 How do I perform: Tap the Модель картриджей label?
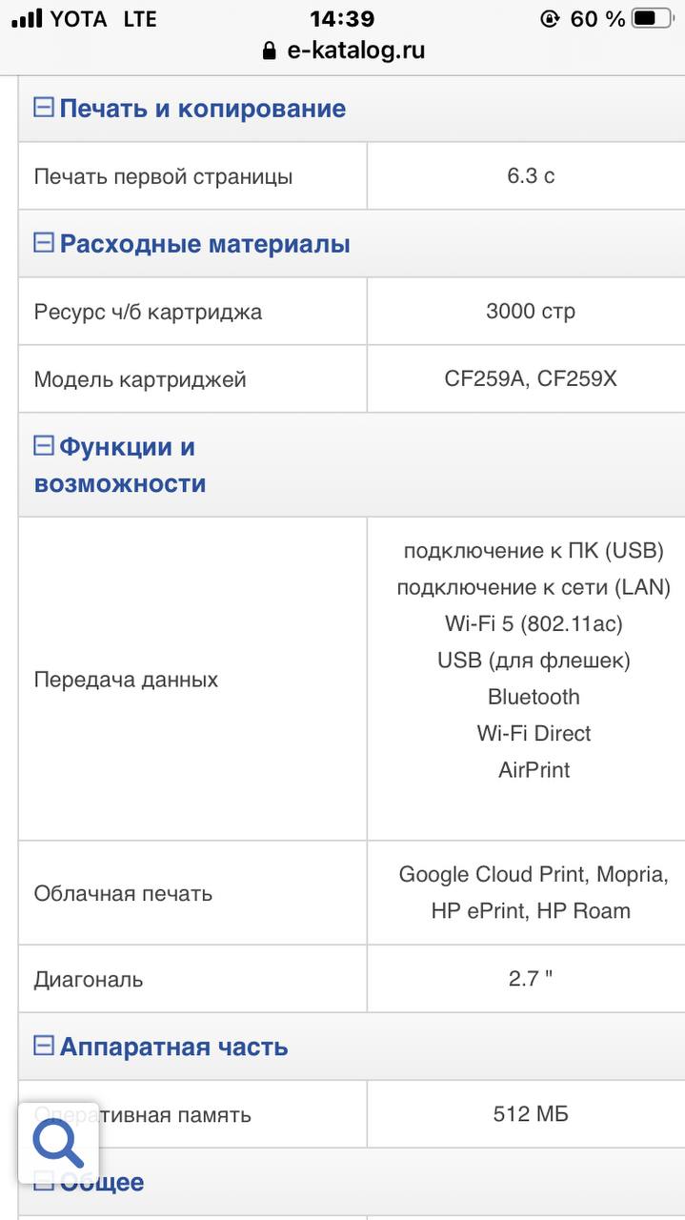[140, 379]
